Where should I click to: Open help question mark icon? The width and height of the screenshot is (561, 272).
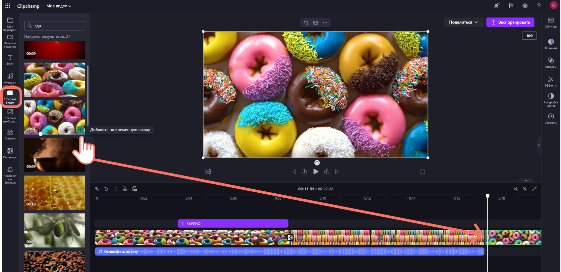[x=539, y=6]
